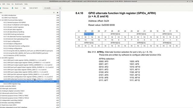Open 8.4.2 GPIO port output type register
Screen dimensions: 193x108
[x=27, y=63]
